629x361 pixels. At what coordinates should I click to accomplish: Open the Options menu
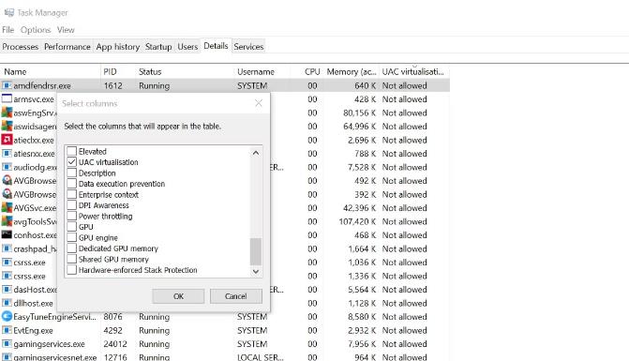[x=36, y=30]
